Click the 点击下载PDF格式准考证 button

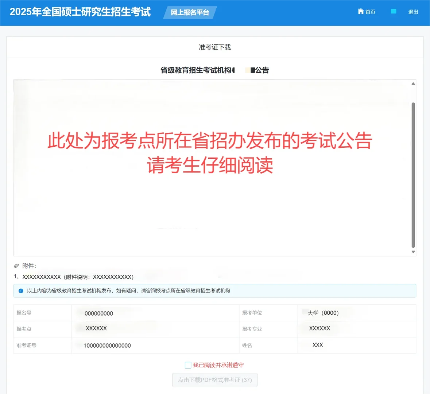pos(215,380)
